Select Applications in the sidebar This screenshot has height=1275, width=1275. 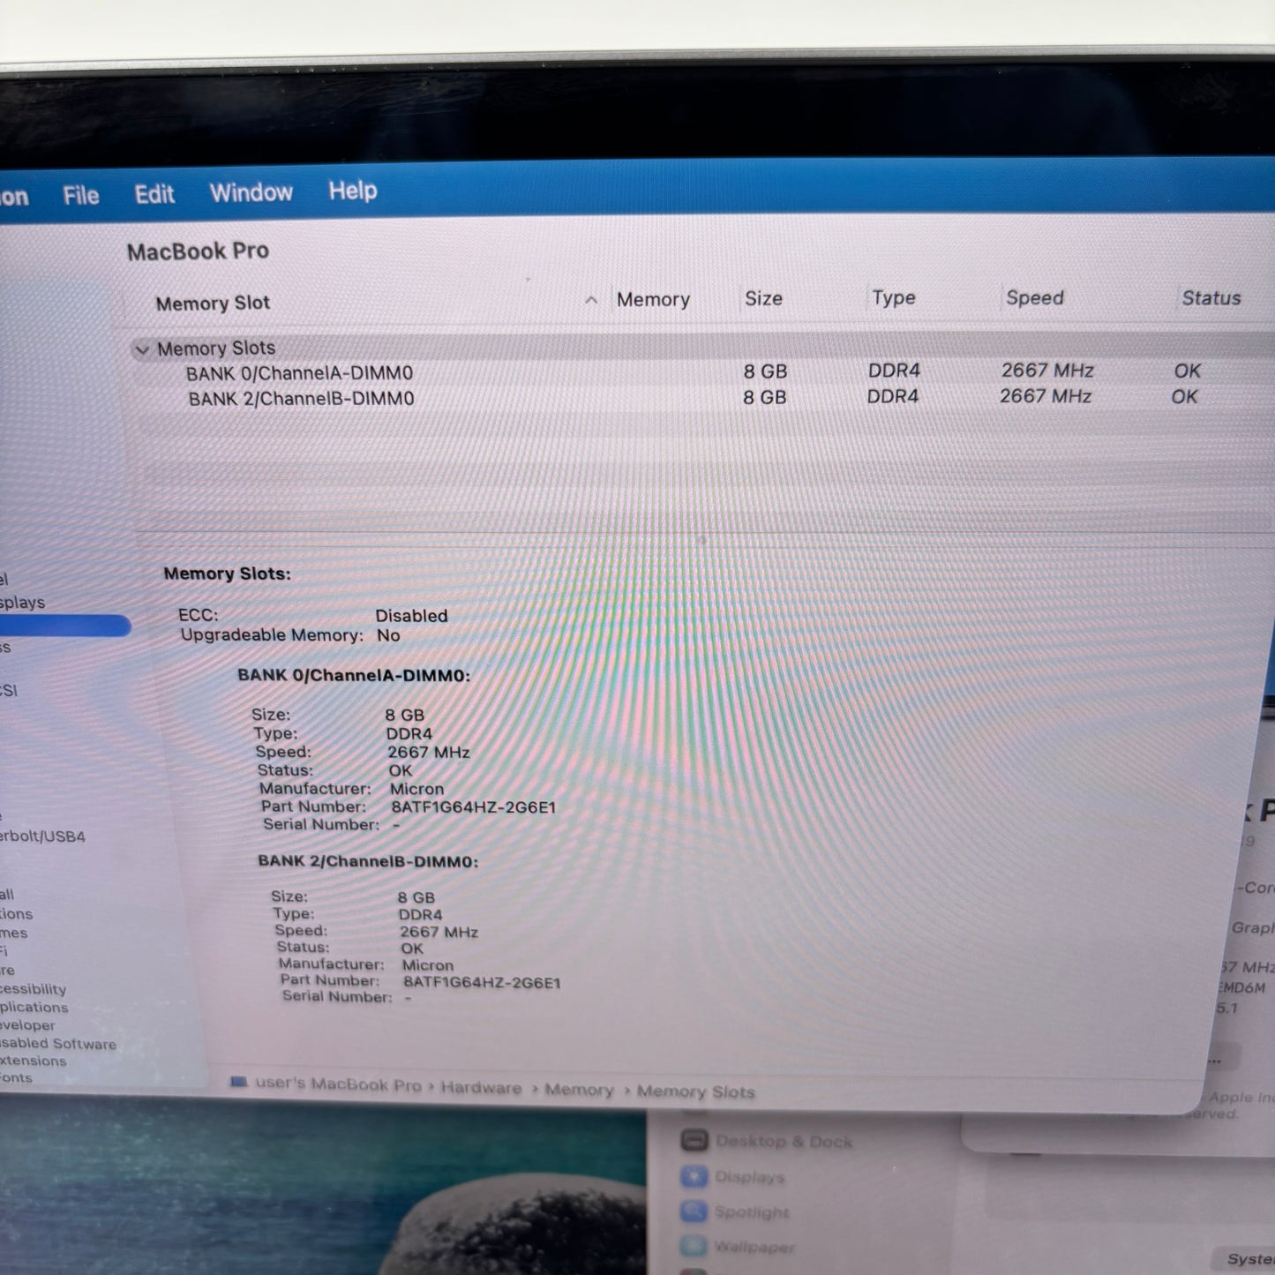click(x=34, y=1007)
